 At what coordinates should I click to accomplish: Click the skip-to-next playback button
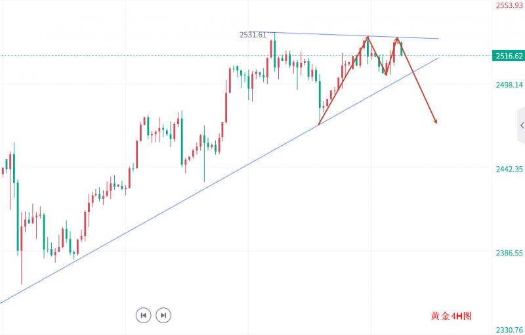coord(163,315)
